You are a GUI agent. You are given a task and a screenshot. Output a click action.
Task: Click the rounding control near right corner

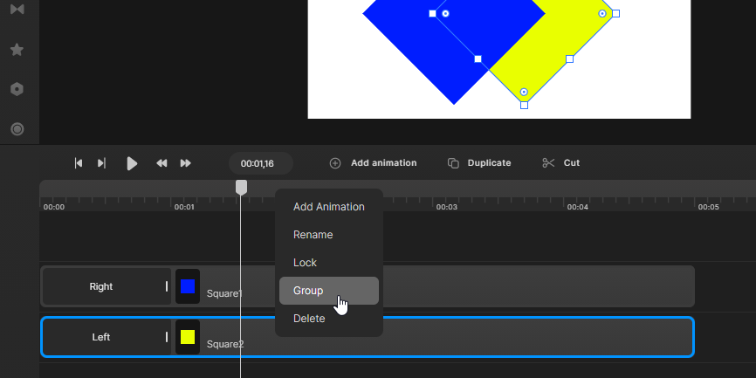coord(602,13)
